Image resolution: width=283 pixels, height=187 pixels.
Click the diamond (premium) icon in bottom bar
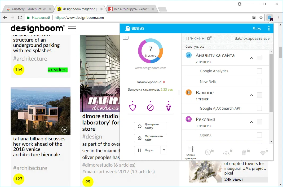tap(263, 152)
